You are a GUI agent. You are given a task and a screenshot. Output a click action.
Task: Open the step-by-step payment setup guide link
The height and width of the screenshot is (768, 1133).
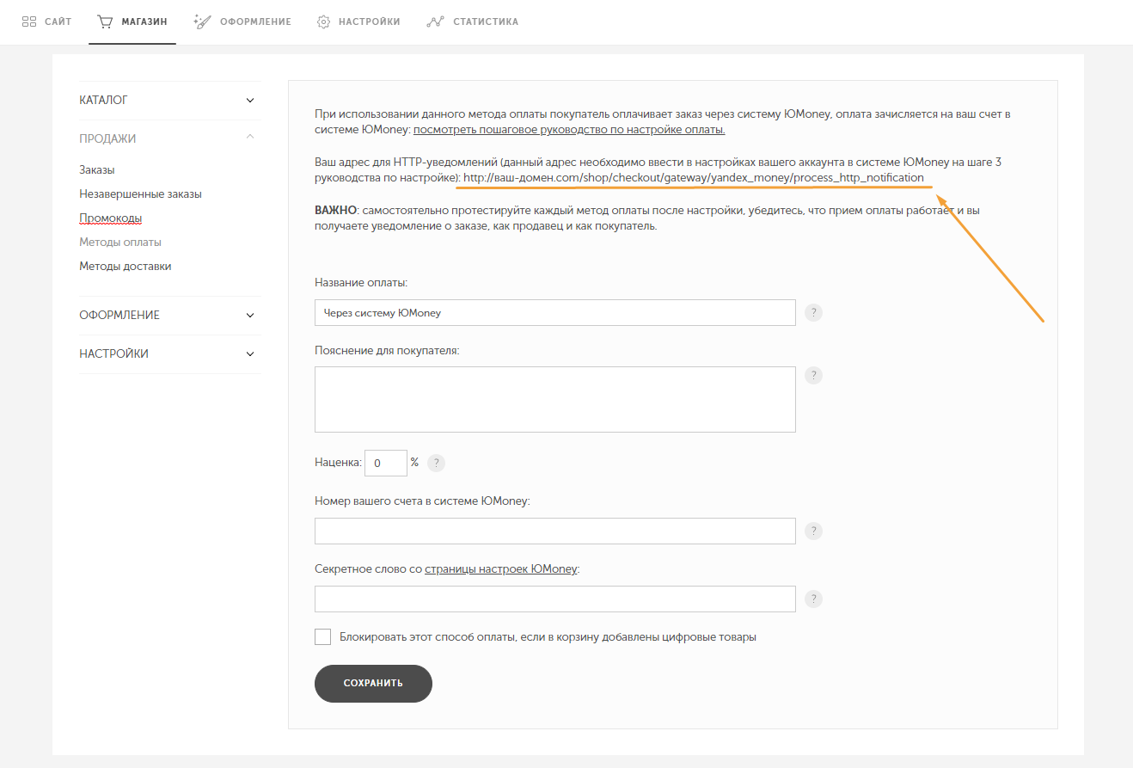pyautogui.click(x=569, y=130)
